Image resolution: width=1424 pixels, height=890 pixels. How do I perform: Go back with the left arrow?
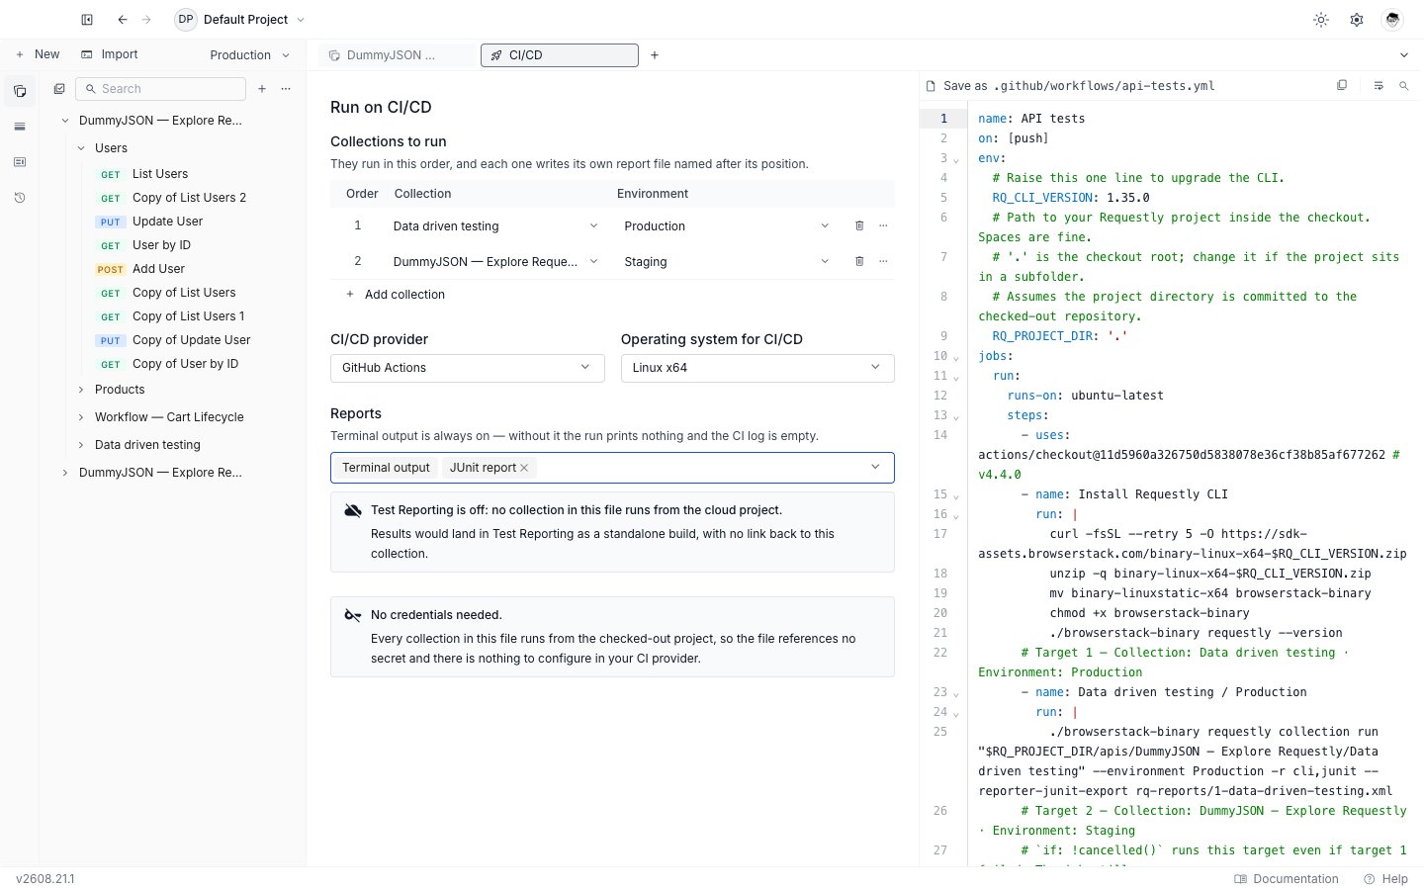(x=123, y=20)
